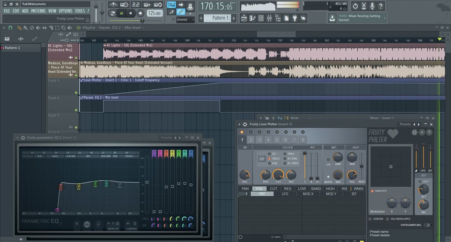This screenshot has width=451, height=242.
Task: Open the help question mark icon
Action: point(381,6)
